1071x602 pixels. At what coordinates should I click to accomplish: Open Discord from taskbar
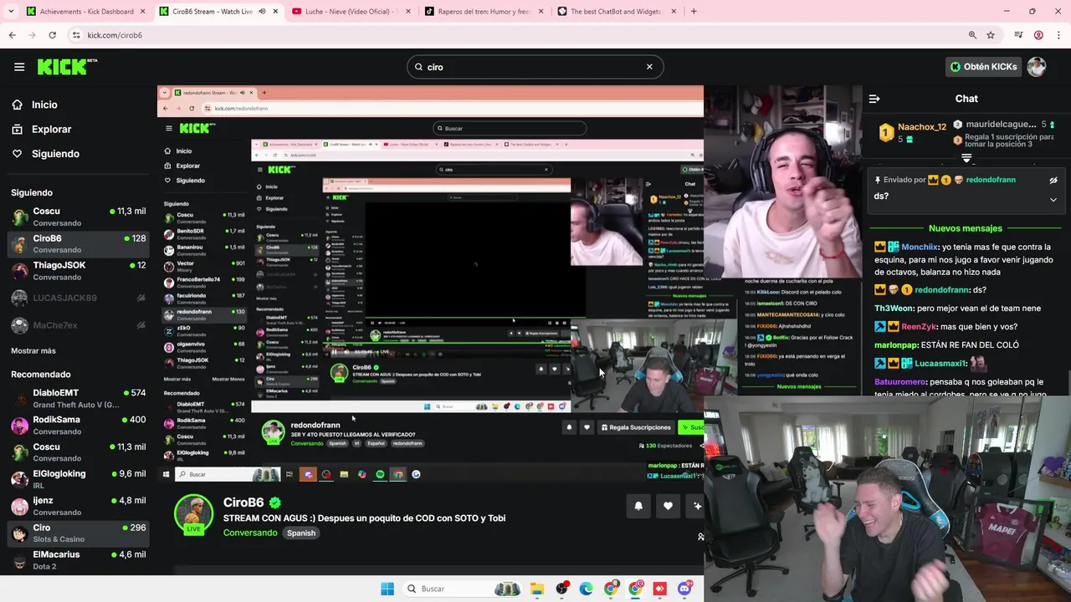click(x=684, y=589)
